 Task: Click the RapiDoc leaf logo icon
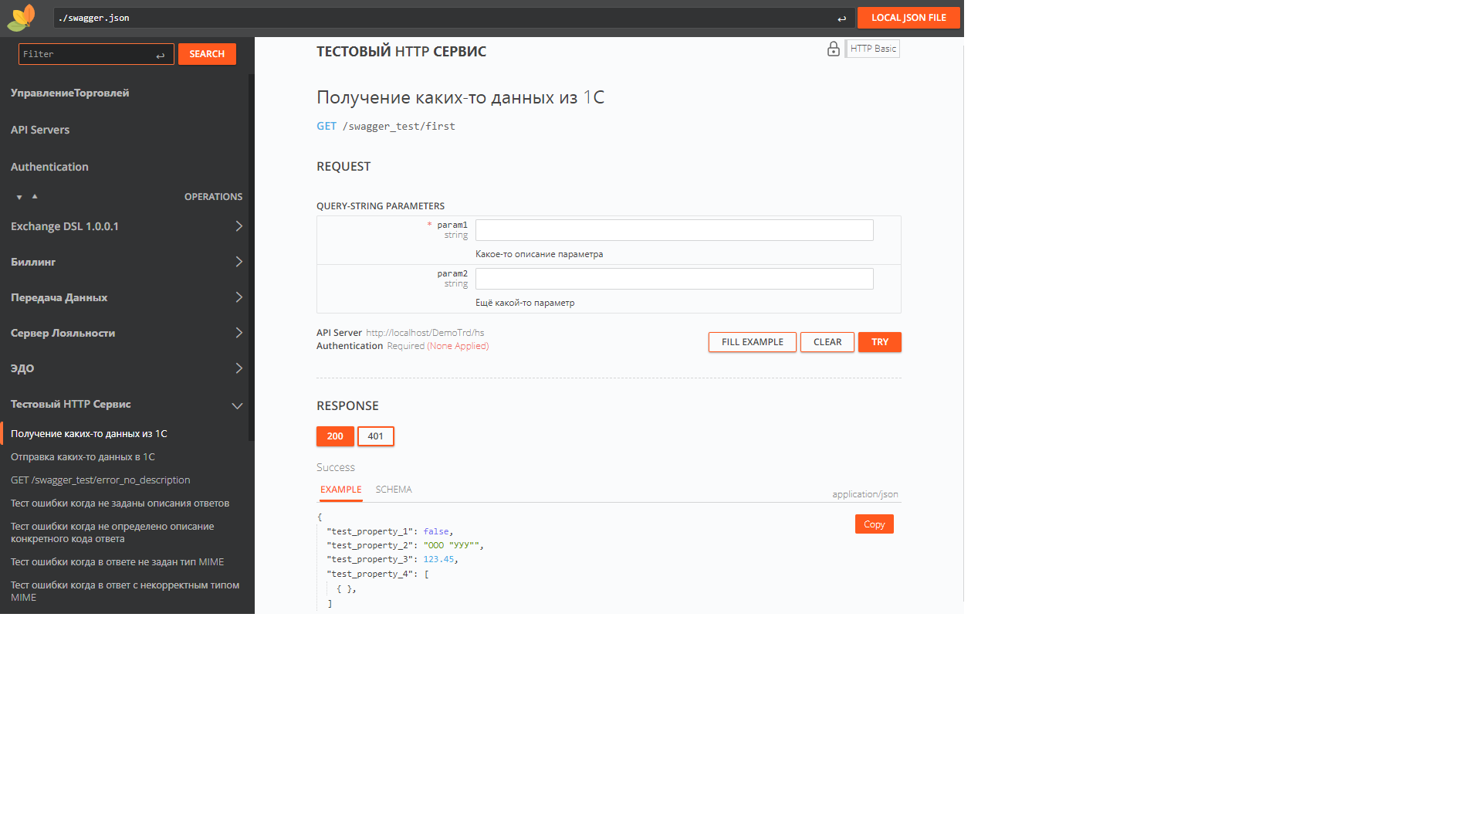22,17
